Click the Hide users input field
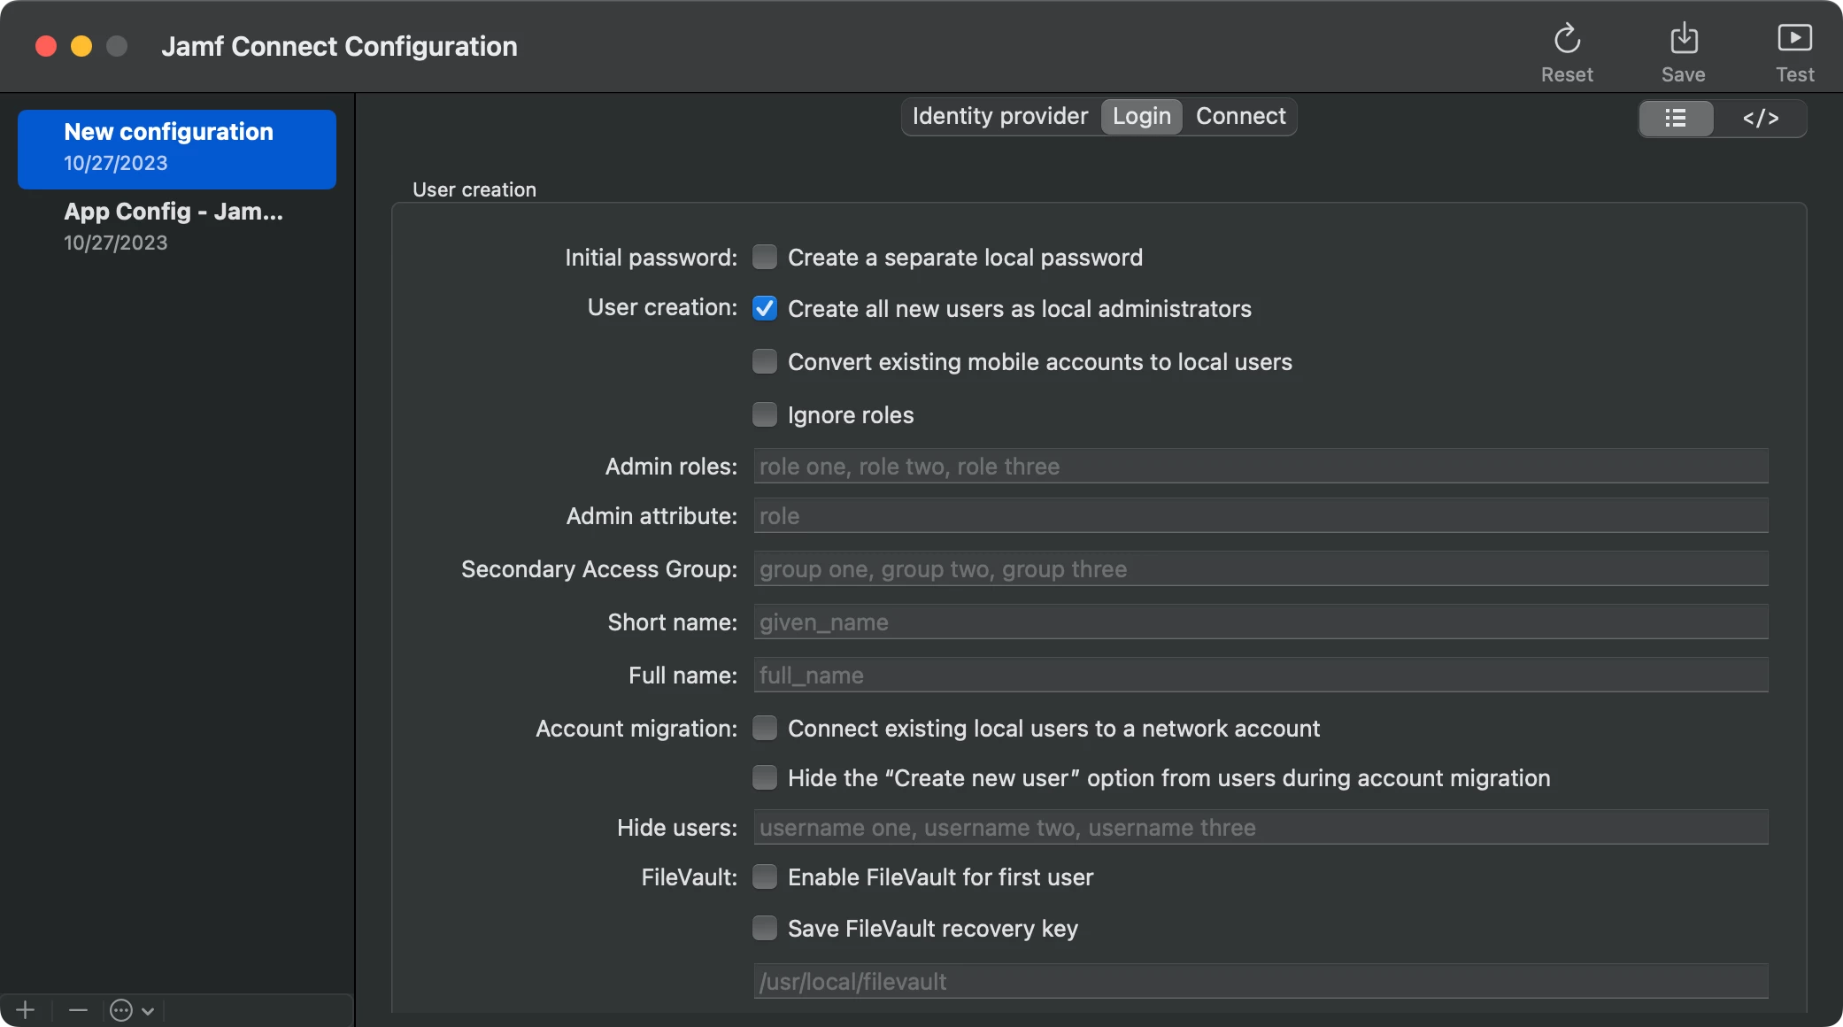The width and height of the screenshot is (1843, 1027). (x=1261, y=827)
